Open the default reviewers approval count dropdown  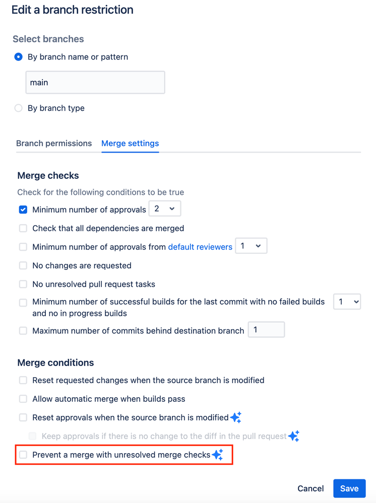click(251, 246)
